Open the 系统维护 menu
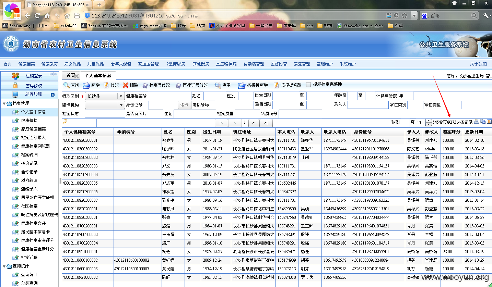The width and height of the screenshot is (492, 287). tap(348, 64)
